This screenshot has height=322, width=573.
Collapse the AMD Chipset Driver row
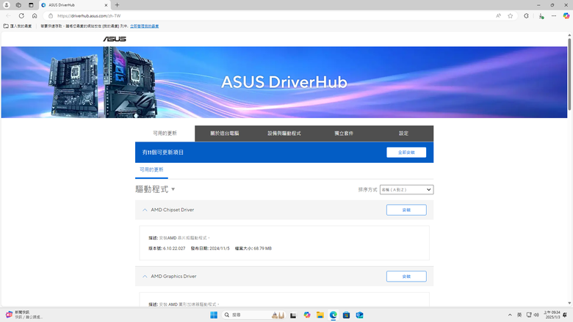145,210
